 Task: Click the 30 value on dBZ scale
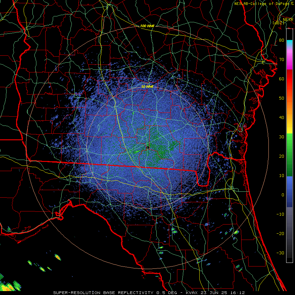(282, 137)
